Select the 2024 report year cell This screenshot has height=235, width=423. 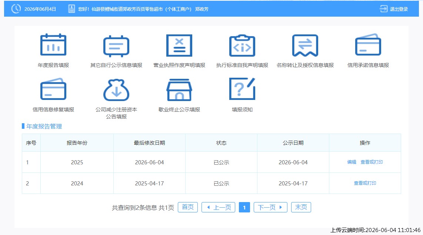tap(77, 183)
